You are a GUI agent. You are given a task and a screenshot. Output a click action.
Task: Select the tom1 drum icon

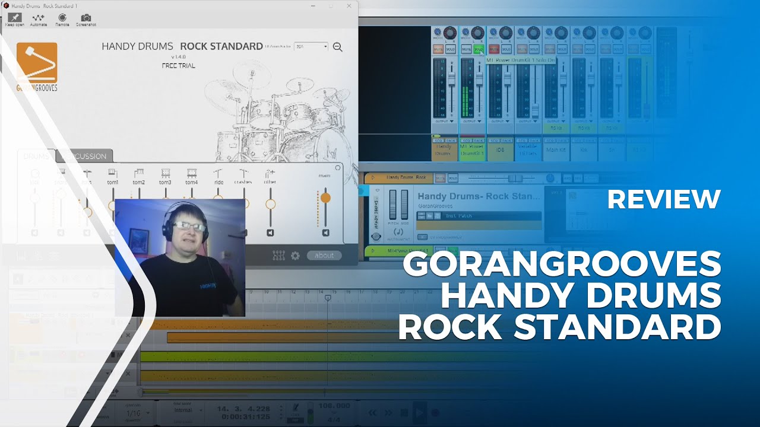click(113, 173)
